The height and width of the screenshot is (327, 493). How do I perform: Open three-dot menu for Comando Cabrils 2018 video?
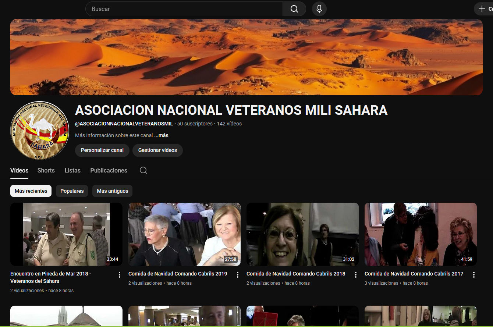[x=356, y=275]
